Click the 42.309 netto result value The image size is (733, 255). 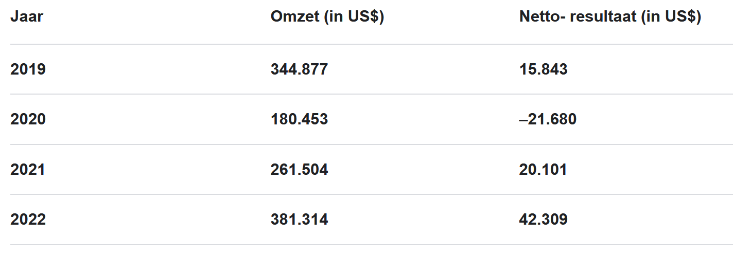544,220
